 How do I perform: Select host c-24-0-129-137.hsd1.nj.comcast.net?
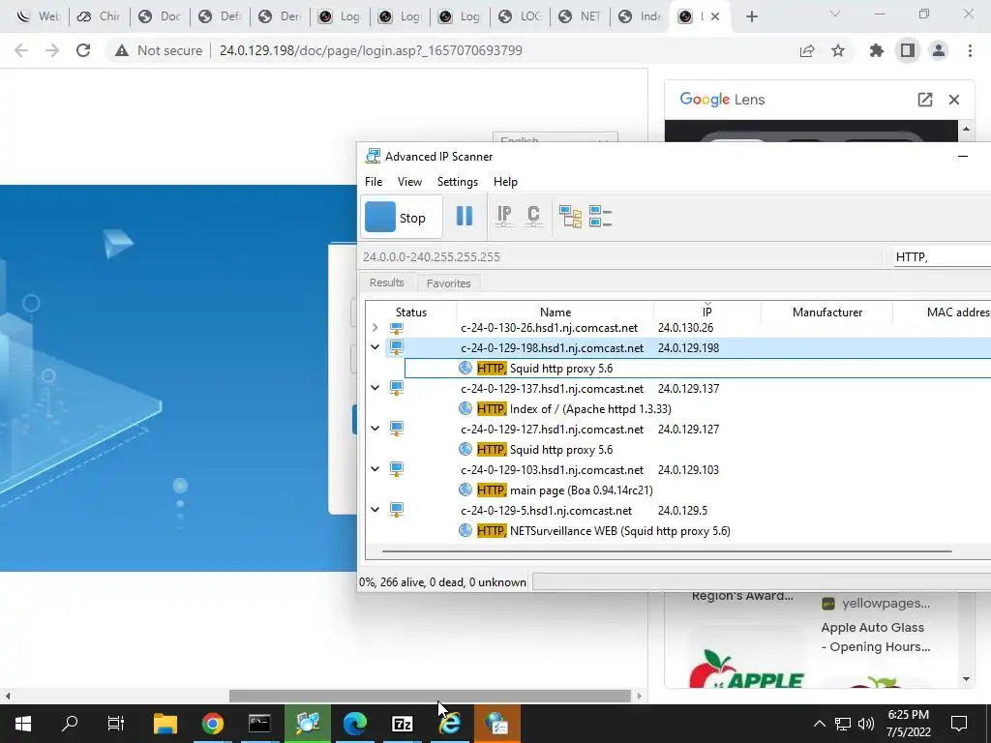click(552, 389)
